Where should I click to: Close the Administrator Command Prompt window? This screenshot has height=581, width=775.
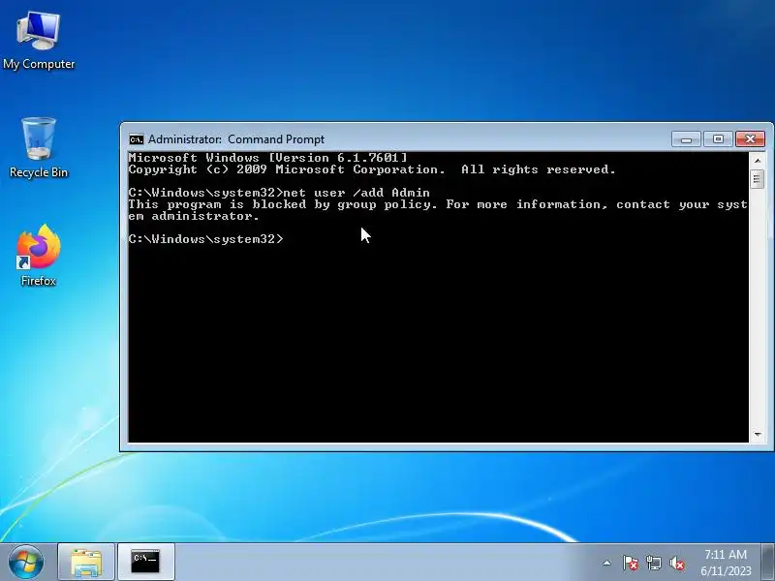(750, 139)
